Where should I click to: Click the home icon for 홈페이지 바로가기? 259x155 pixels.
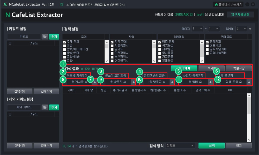[216, 4]
